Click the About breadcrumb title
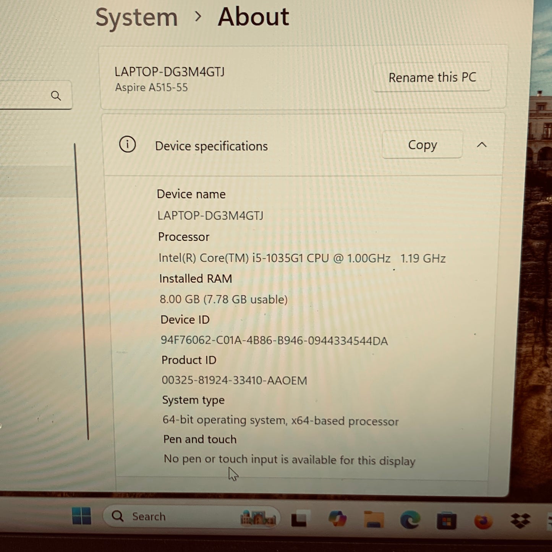 [253, 17]
